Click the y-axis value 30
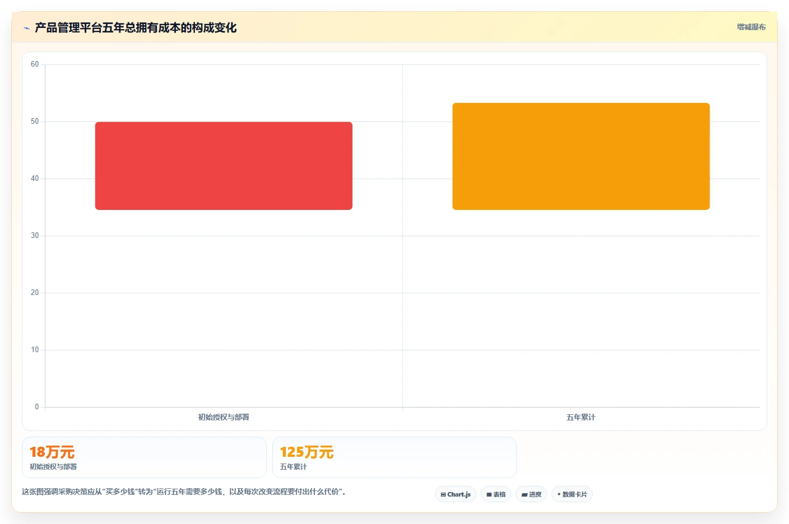The image size is (789, 524). (35, 236)
